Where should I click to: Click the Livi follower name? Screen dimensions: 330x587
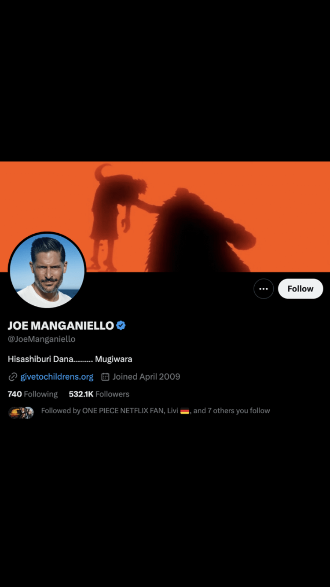click(x=172, y=411)
